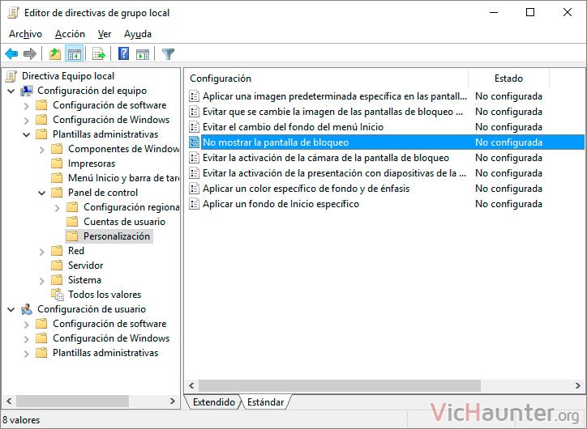Viewport: 587px width, 429px height.
Task: Click policy icon of Aplicar un color específico
Action: click(x=194, y=189)
